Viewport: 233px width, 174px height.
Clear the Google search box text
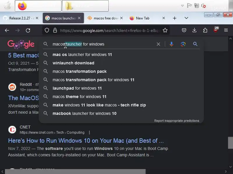[x=158, y=44]
